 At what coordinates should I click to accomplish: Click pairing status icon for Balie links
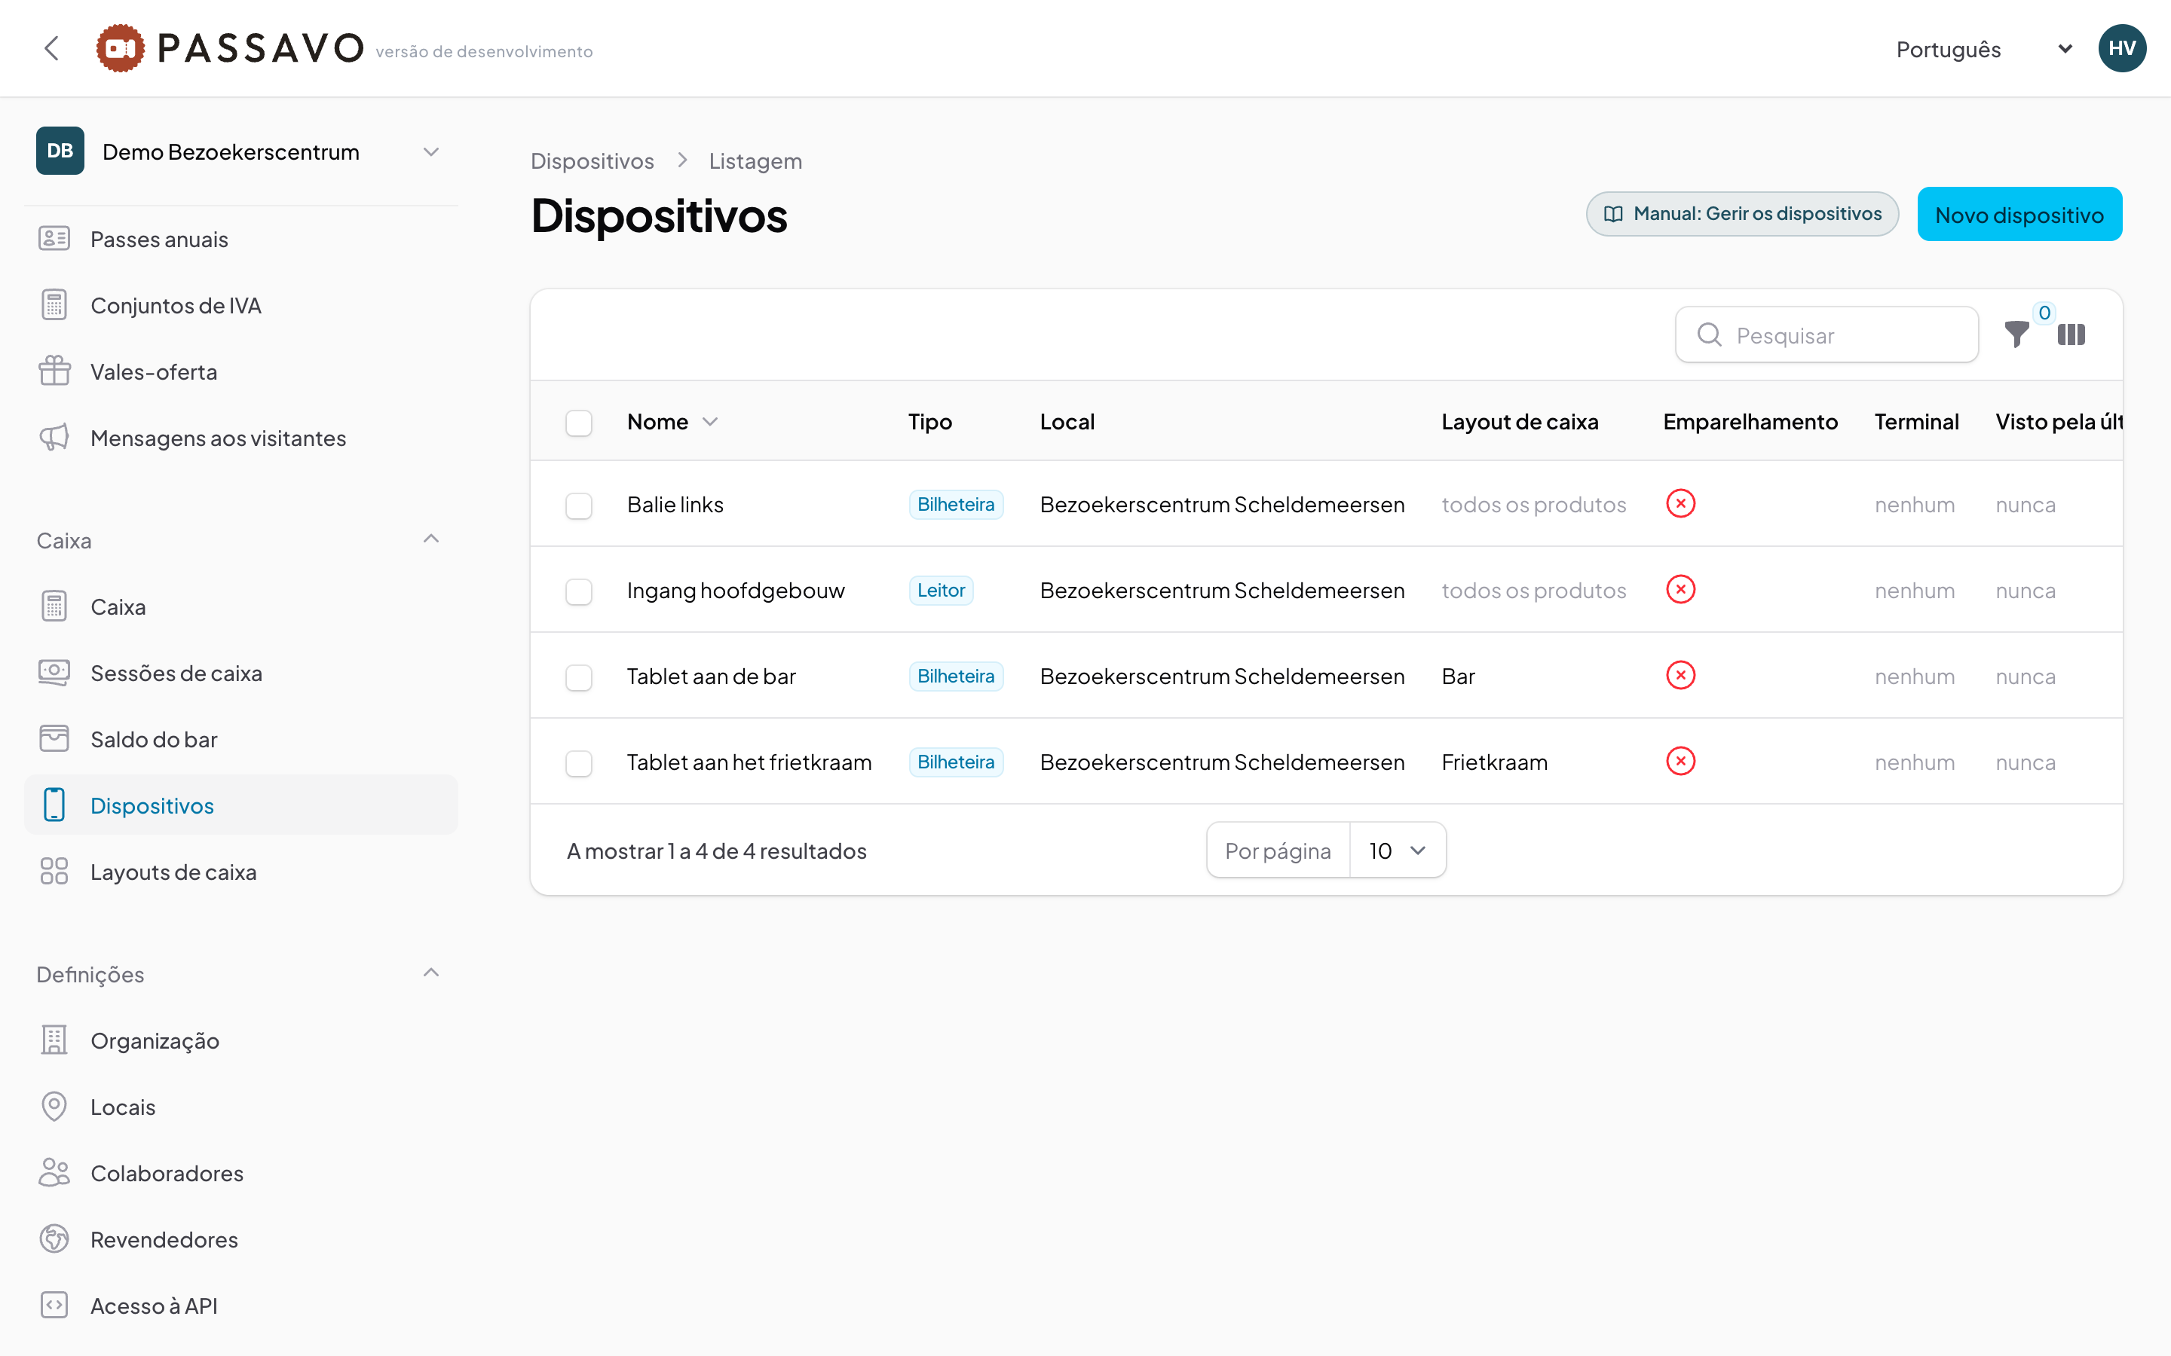1680,504
